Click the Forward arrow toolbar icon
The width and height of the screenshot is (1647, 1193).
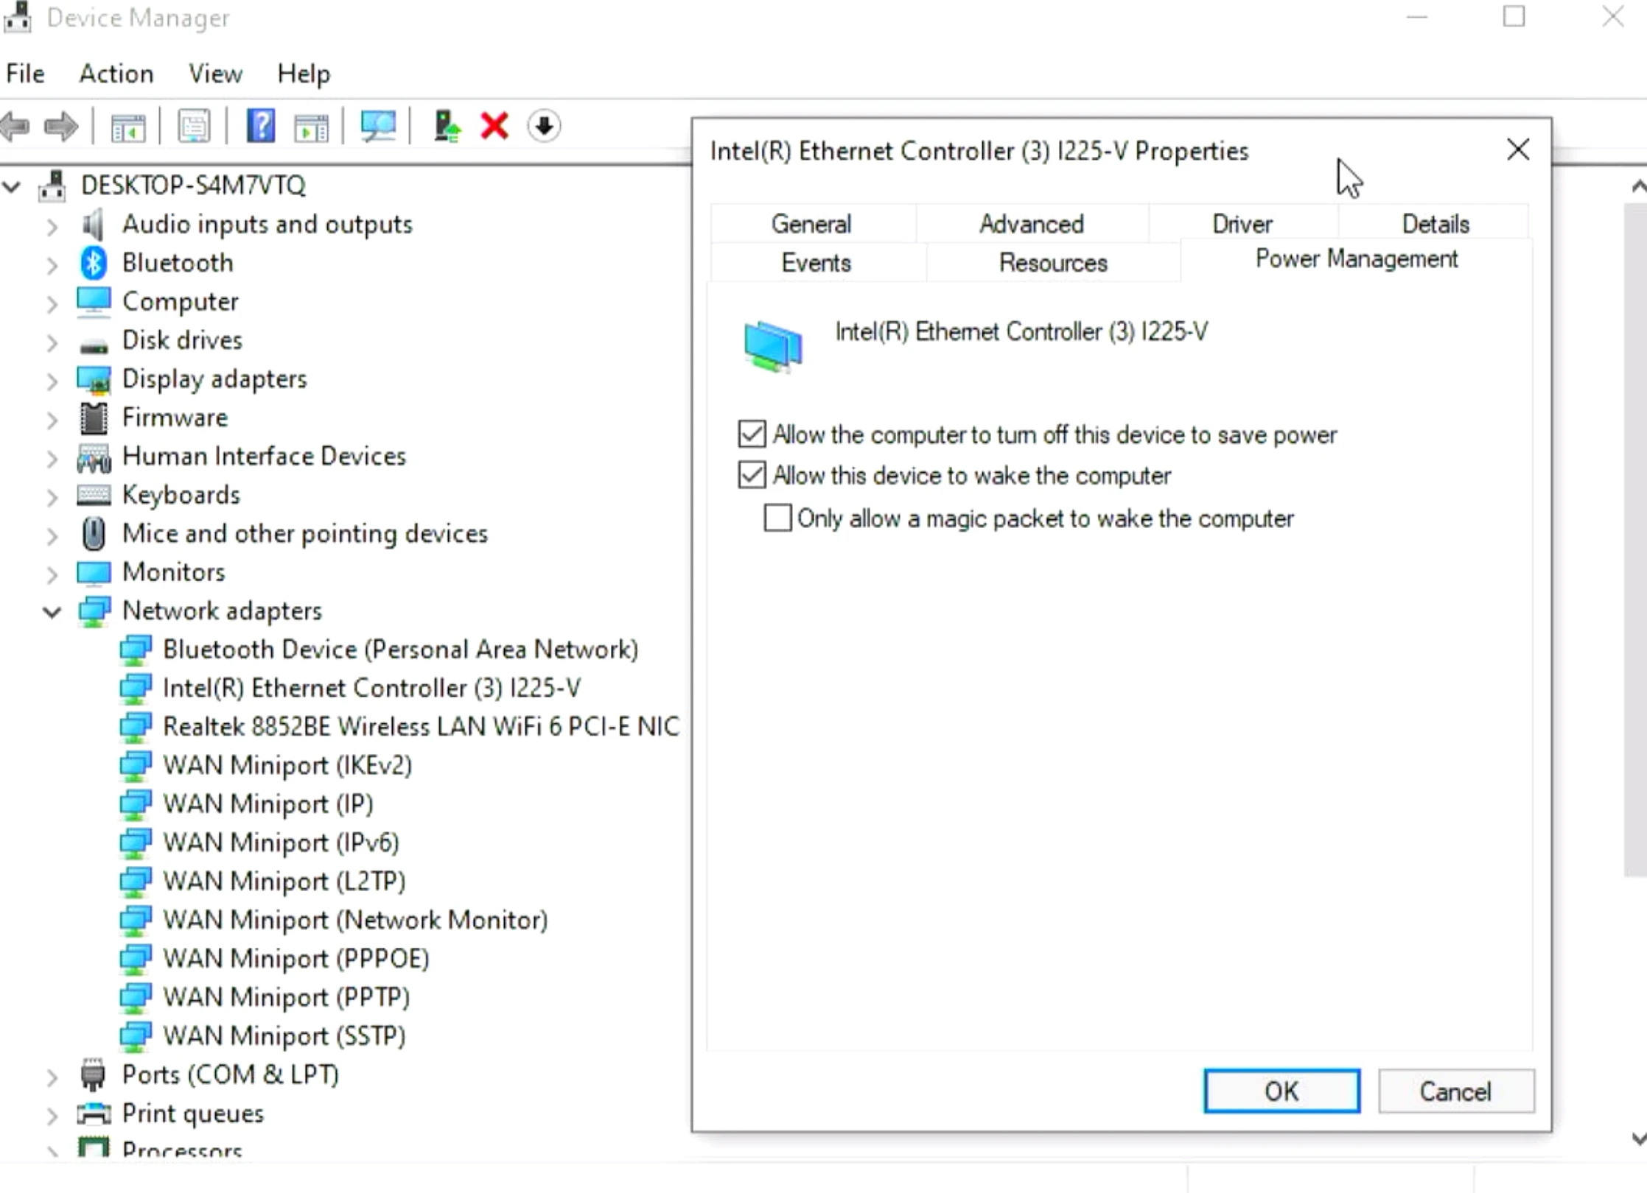click(61, 127)
